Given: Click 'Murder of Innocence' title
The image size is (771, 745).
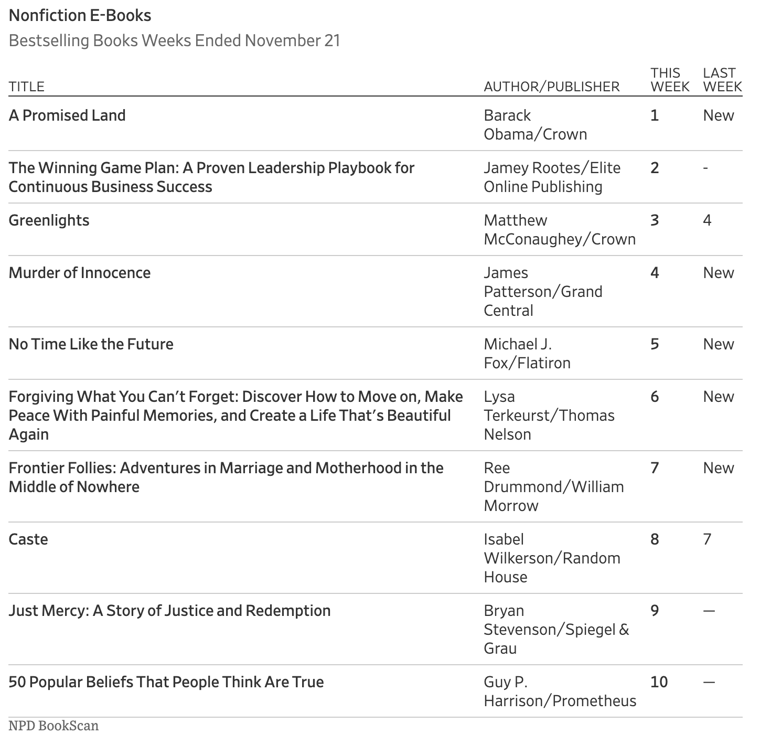Looking at the screenshot, I should click(x=80, y=273).
